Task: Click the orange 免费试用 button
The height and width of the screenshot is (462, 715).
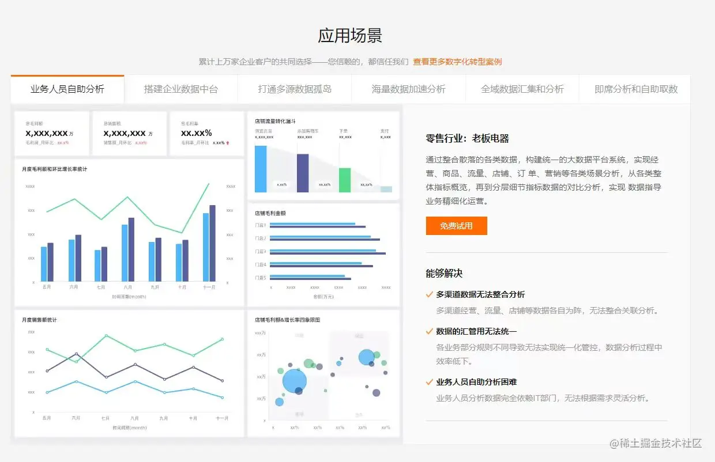Action: click(456, 226)
